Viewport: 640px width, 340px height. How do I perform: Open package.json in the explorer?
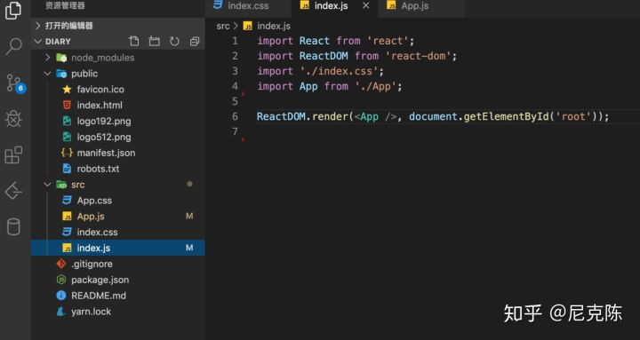coord(100,280)
